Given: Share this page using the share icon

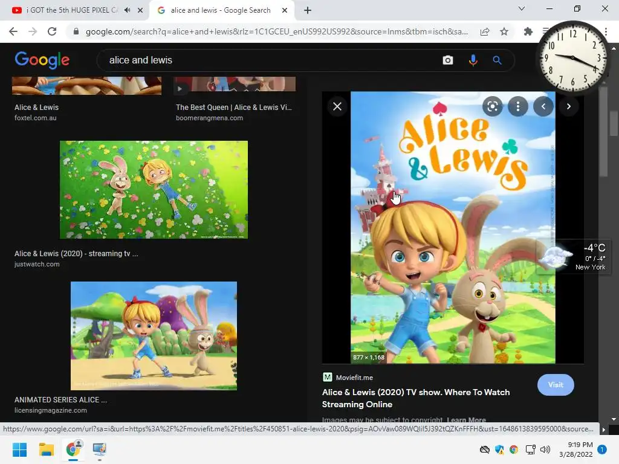Looking at the screenshot, I should (485, 31).
